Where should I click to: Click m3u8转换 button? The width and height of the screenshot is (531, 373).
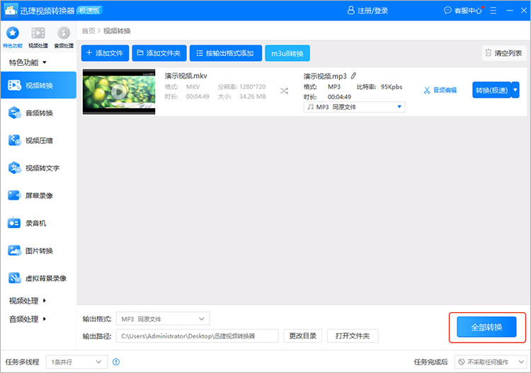pos(287,53)
